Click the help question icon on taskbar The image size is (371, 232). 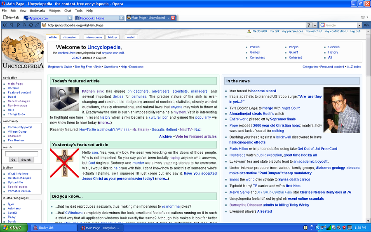pos(305,228)
